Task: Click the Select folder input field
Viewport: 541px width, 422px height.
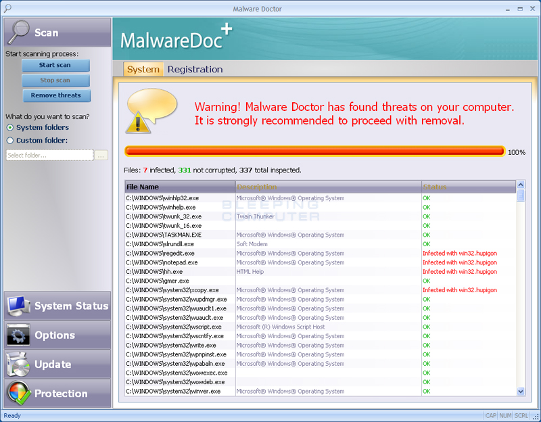Action: pyautogui.click(x=49, y=155)
